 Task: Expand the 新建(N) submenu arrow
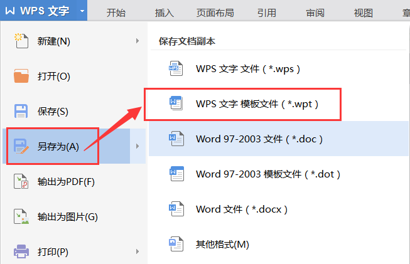click(138, 41)
